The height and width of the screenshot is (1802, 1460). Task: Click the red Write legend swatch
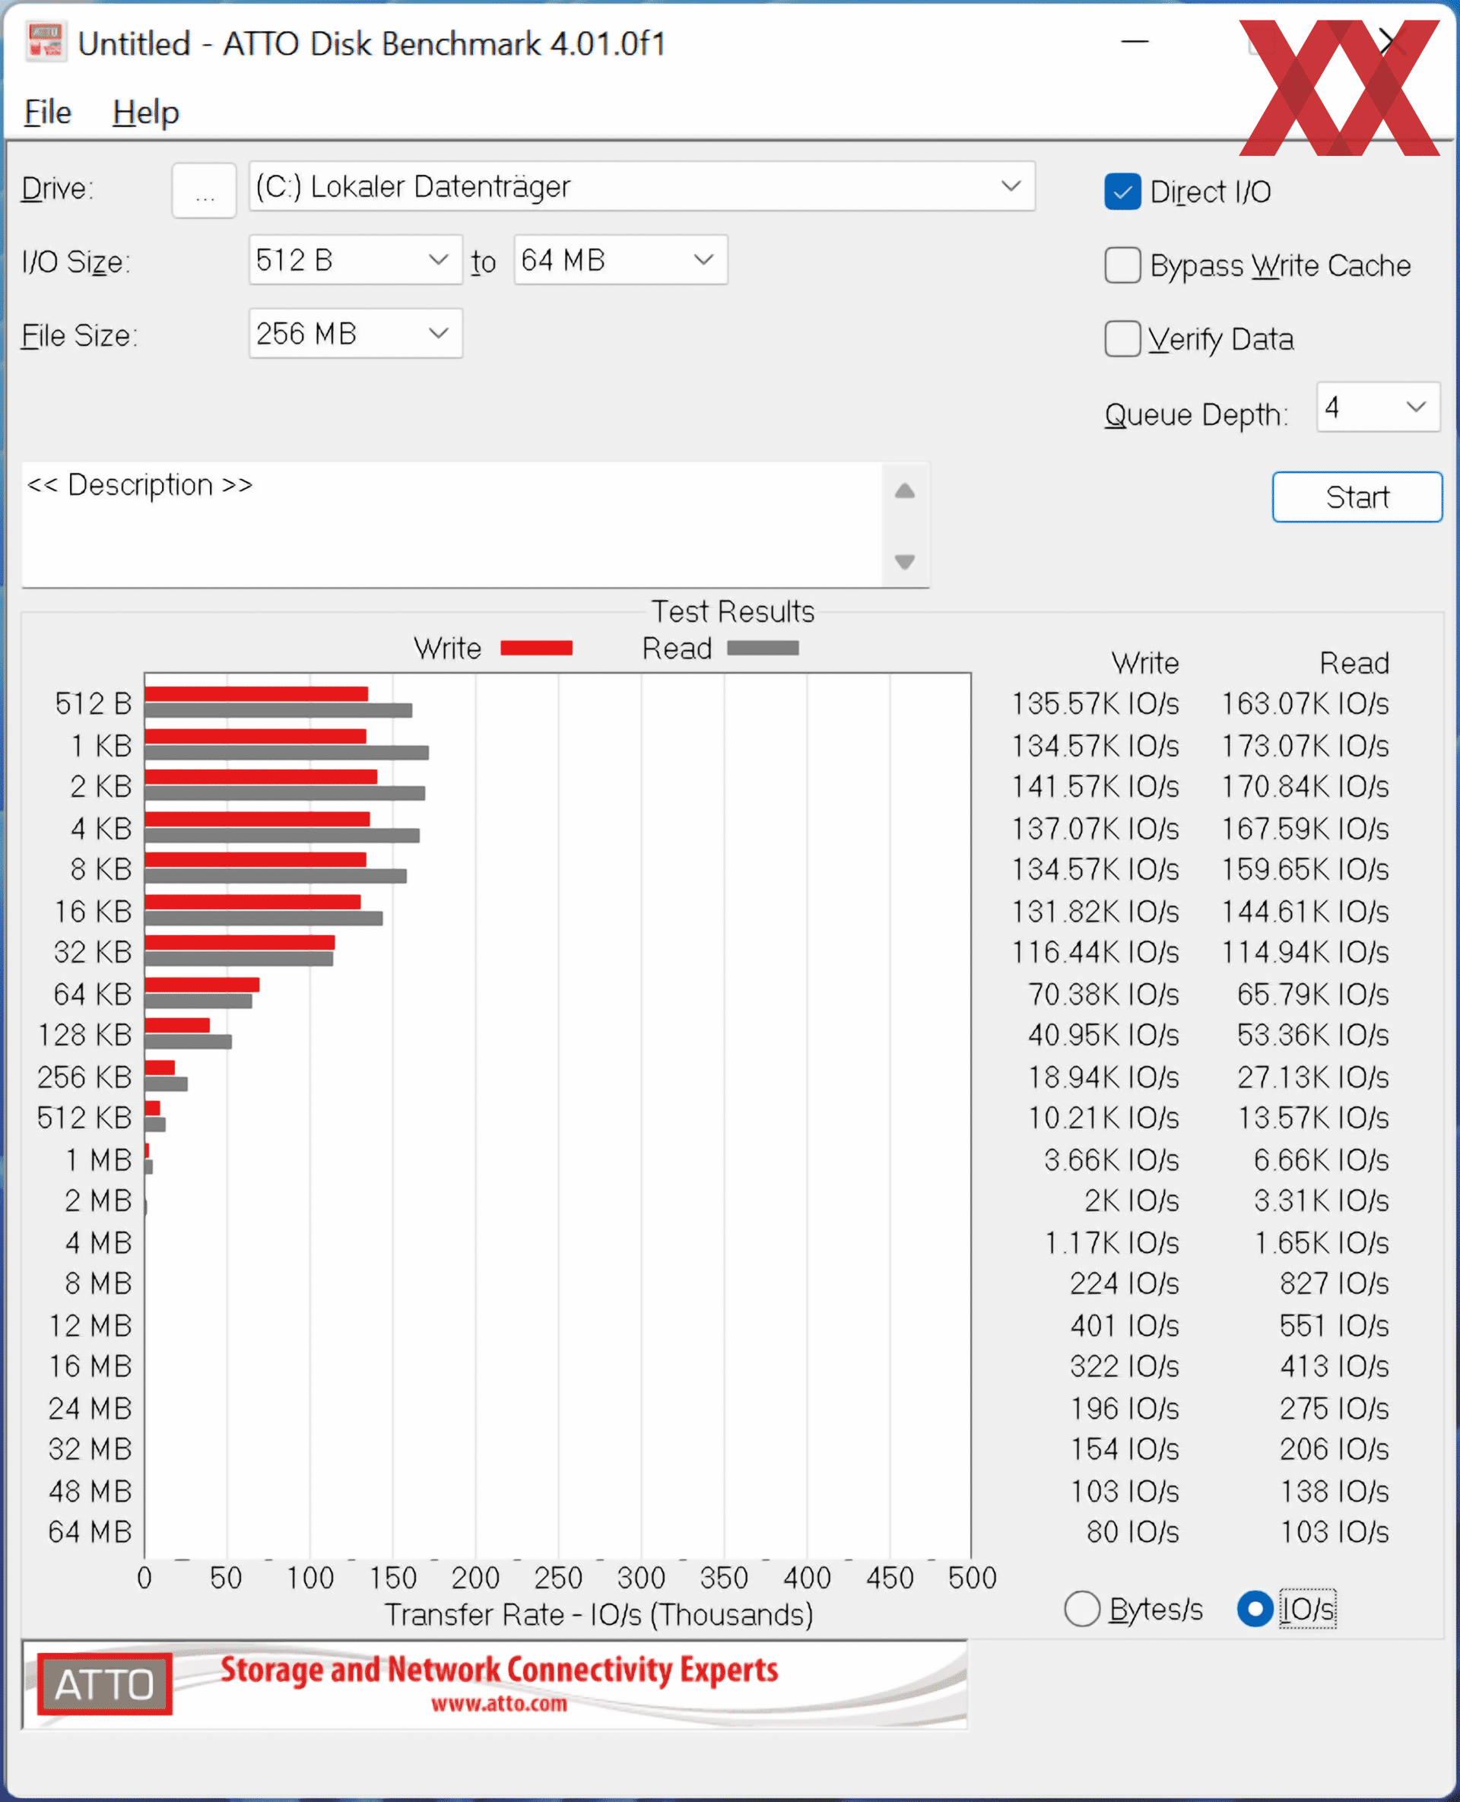click(x=536, y=649)
